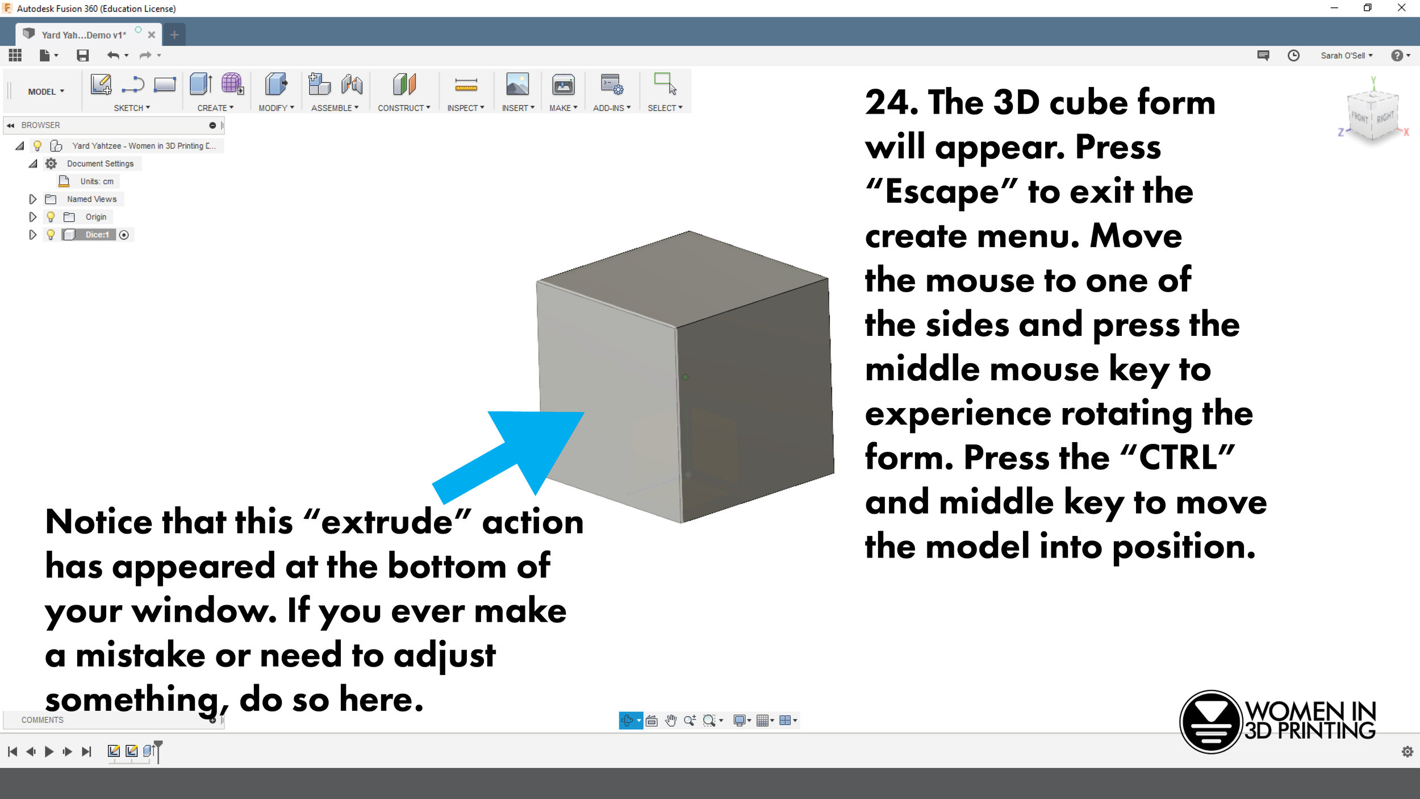Open the INSPECT menu

point(466,108)
